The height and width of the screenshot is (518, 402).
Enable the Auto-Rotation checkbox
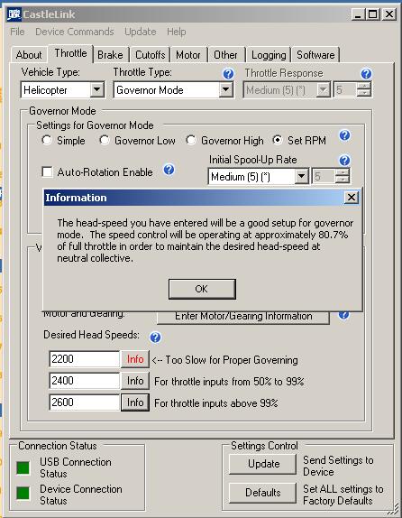click(x=47, y=172)
